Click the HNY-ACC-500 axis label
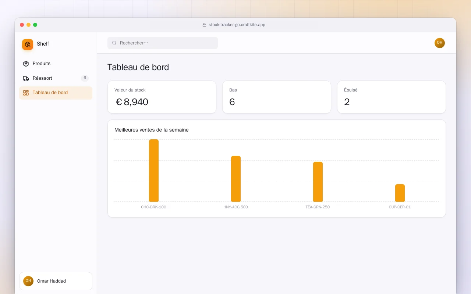The width and height of the screenshot is (471, 294). (x=235, y=207)
